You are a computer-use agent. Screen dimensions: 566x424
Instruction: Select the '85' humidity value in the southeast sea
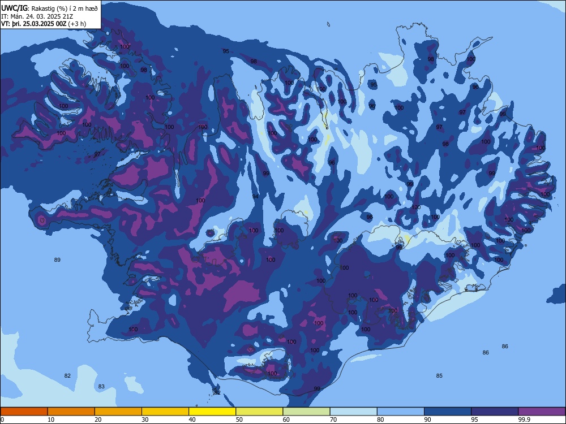pyautogui.click(x=439, y=376)
